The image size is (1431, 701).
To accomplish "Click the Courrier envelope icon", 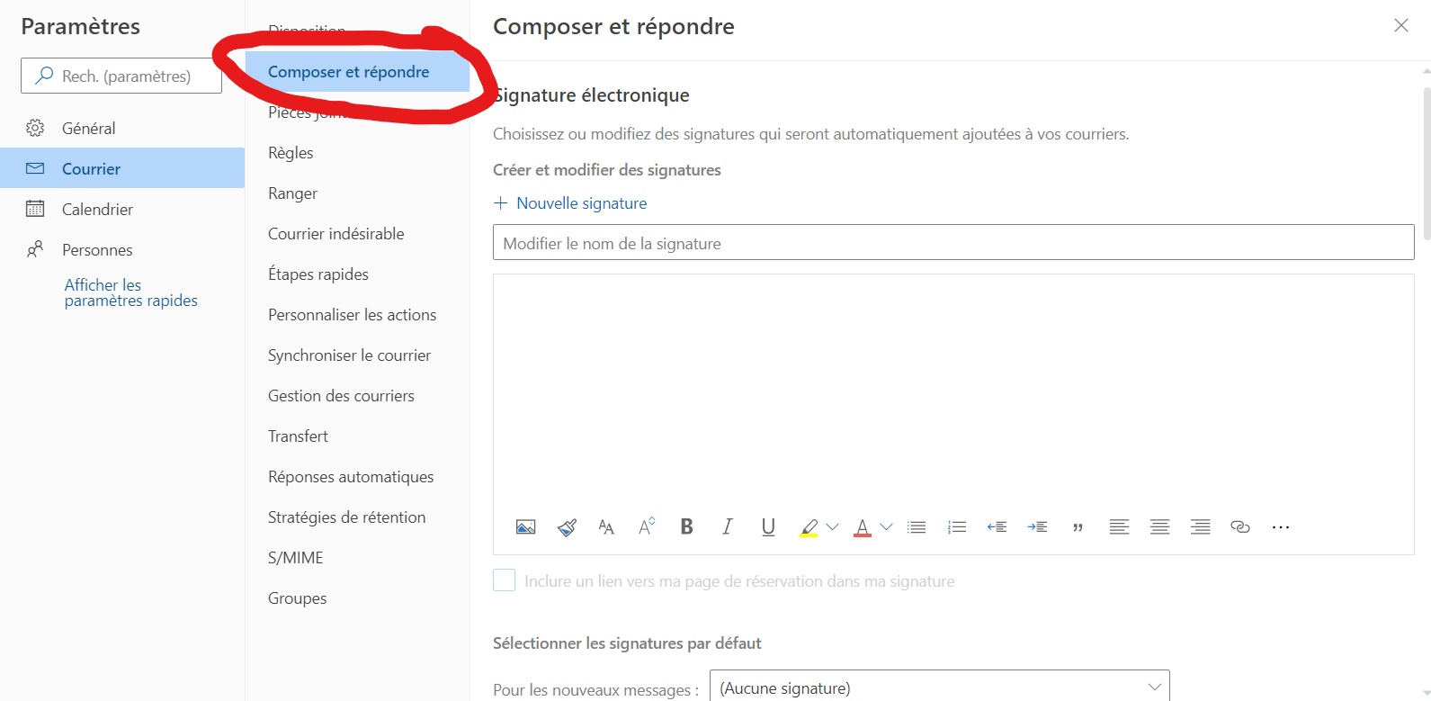I will click(35, 168).
